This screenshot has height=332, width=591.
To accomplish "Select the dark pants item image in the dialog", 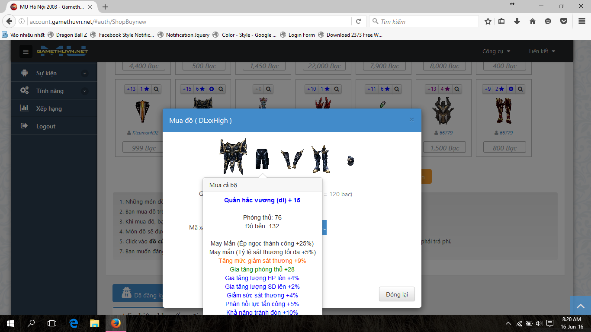I will coord(262,159).
